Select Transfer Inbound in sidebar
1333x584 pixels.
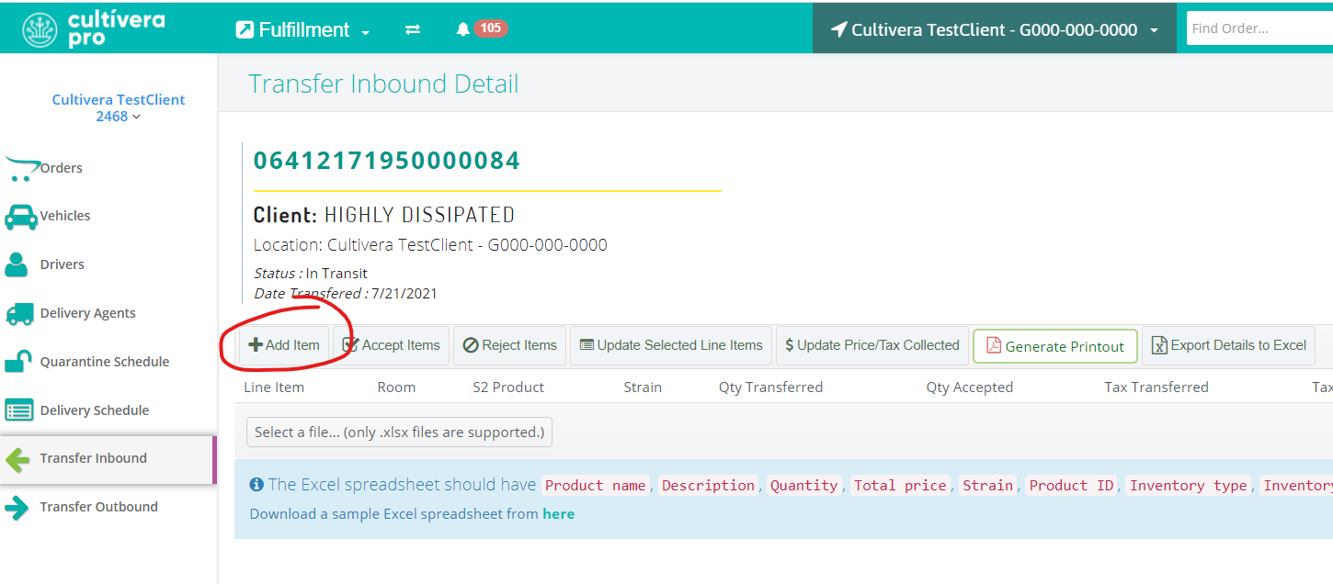tap(108, 459)
